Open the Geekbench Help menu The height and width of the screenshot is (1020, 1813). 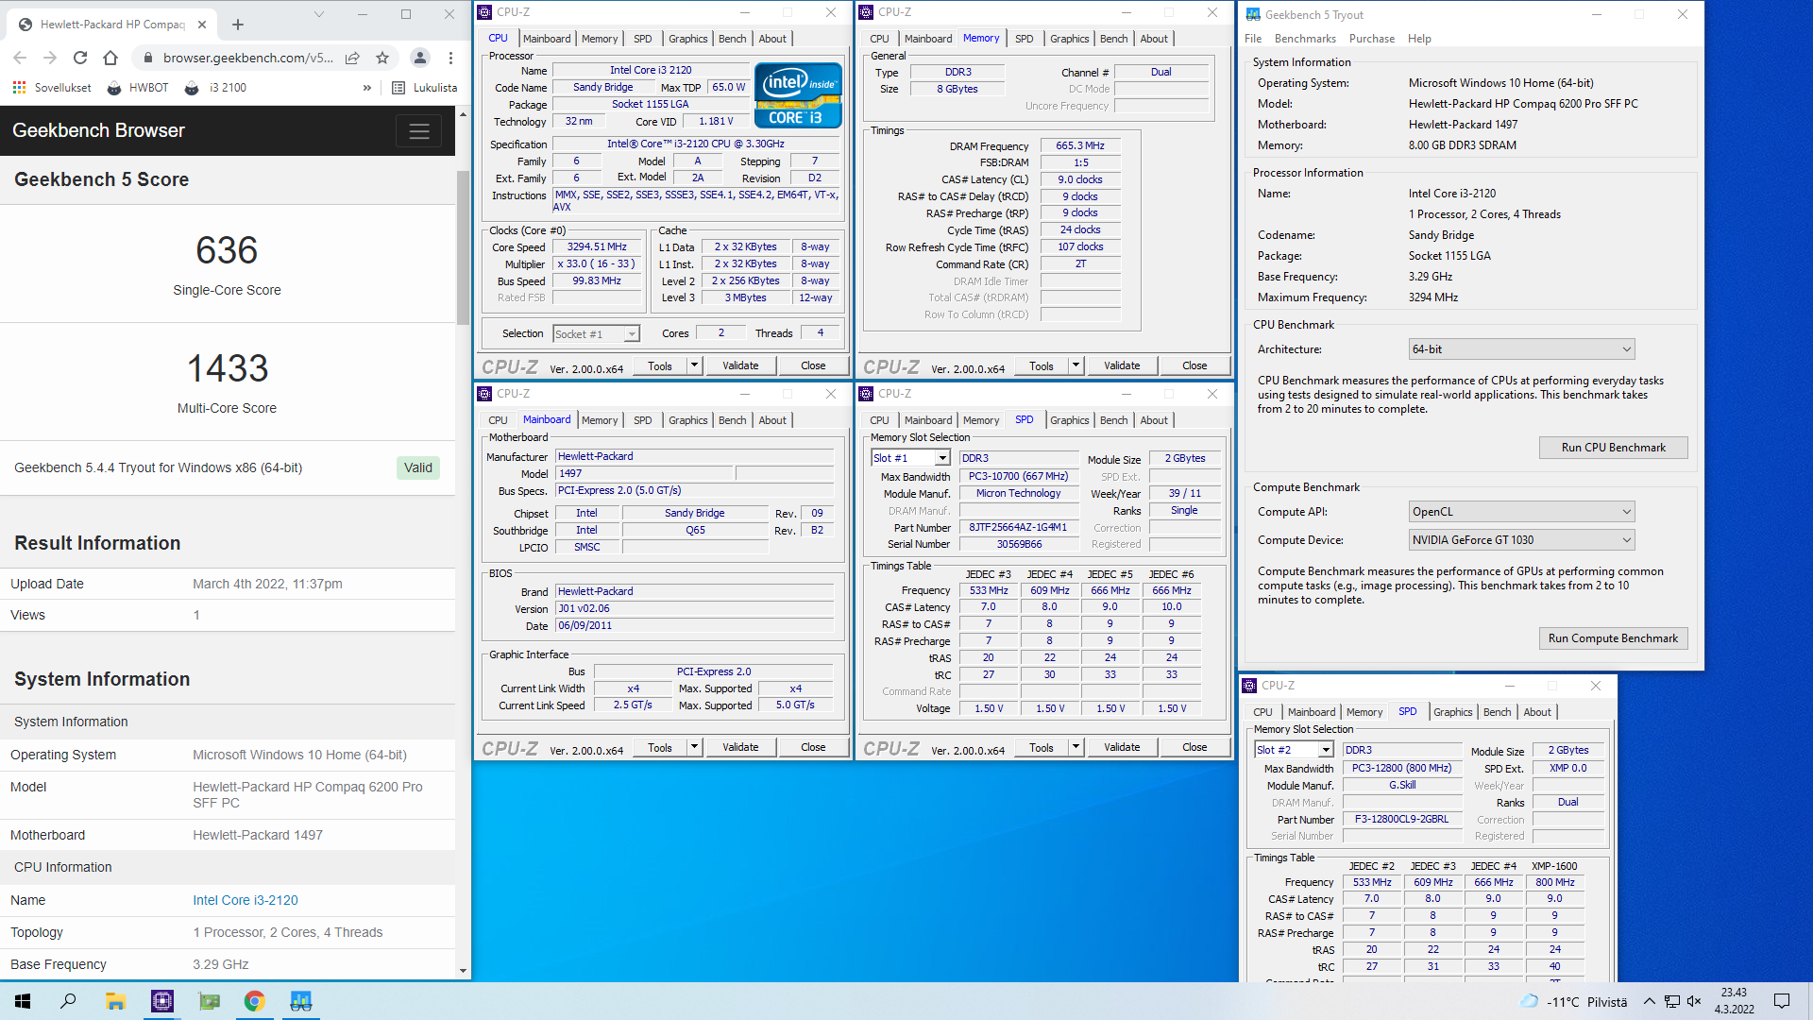pyautogui.click(x=1419, y=39)
